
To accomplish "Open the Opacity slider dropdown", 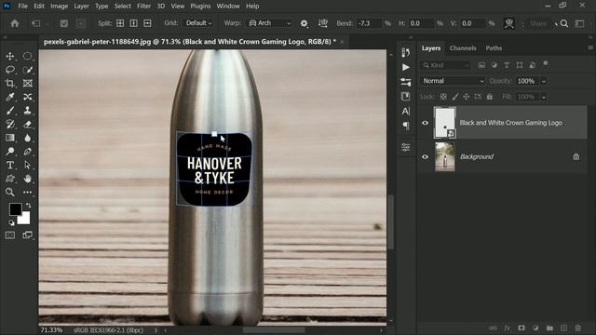I will pos(544,81).
